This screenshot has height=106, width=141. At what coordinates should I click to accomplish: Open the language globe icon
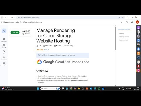pos(132,22)
